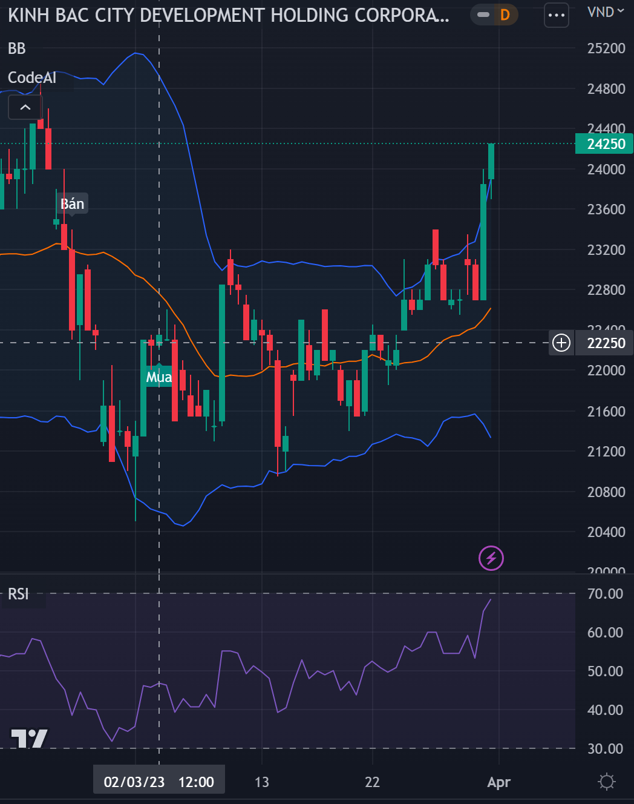The width and height of the screenshot is (634, 804).
Task: Click the D daily interval indicator
Action: pyautogui.click(x=505, y=15)
